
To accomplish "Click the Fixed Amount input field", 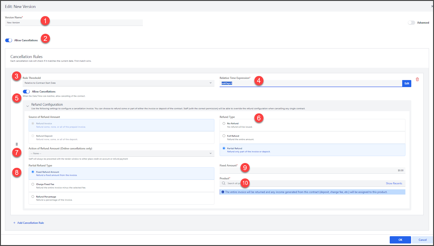I will point(312,170).
